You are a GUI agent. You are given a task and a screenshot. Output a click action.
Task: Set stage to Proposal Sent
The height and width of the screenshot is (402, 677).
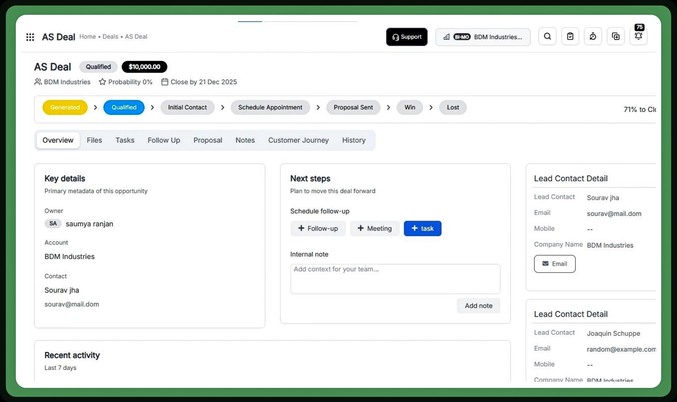[x=353, y=107]
